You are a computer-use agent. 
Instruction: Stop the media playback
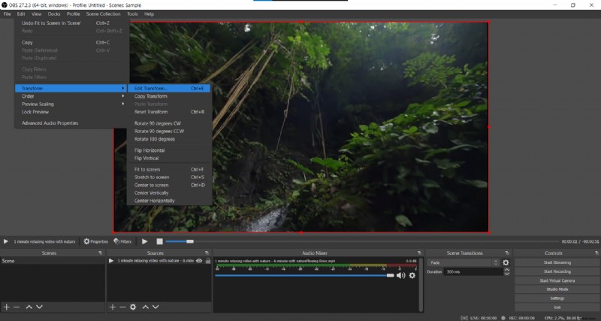[x=159, y=241]
